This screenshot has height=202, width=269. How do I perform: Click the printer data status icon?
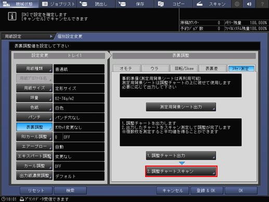click(22, 199)
